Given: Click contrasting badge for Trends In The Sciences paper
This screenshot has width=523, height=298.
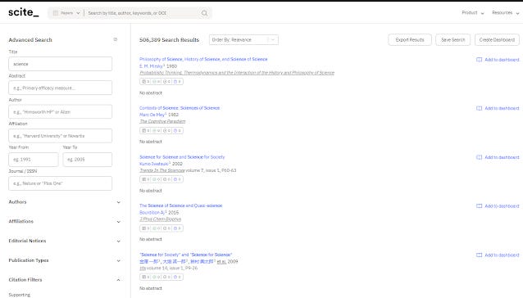Looking at the screenshot, I should (x=177, y=179).
